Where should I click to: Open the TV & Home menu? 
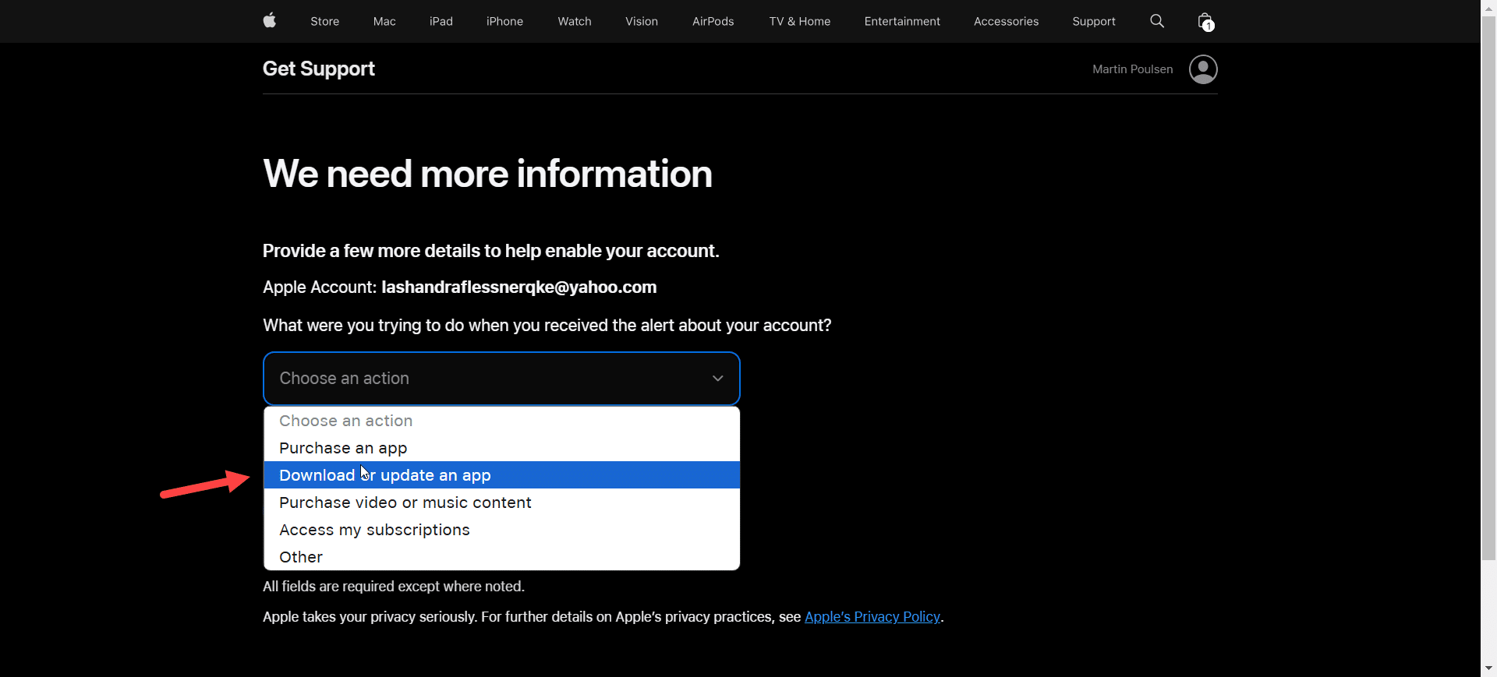(800, 21)
